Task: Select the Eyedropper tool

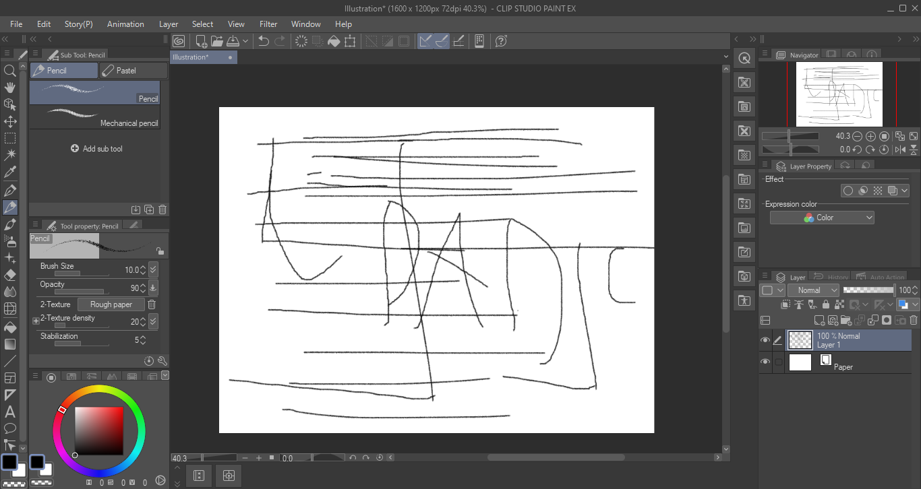Action: pos(10,172)
